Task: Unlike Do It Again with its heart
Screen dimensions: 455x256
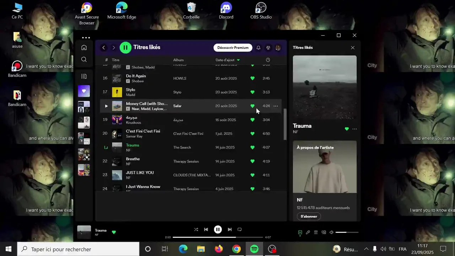Action: (252, 78)
